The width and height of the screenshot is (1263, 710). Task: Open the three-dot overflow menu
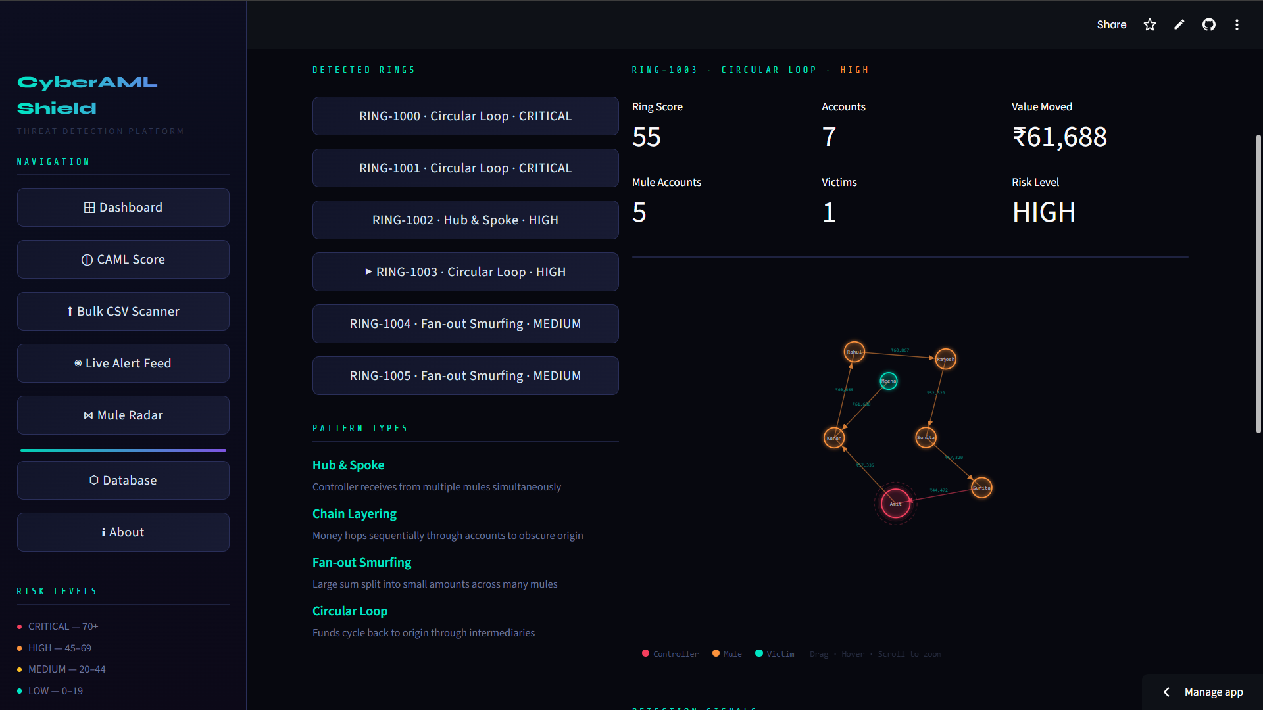(x=1237, y=24)
